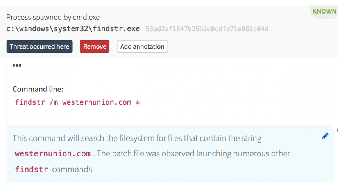Remove this process entry
Screen dimensions: 338x188
(95, 46)
